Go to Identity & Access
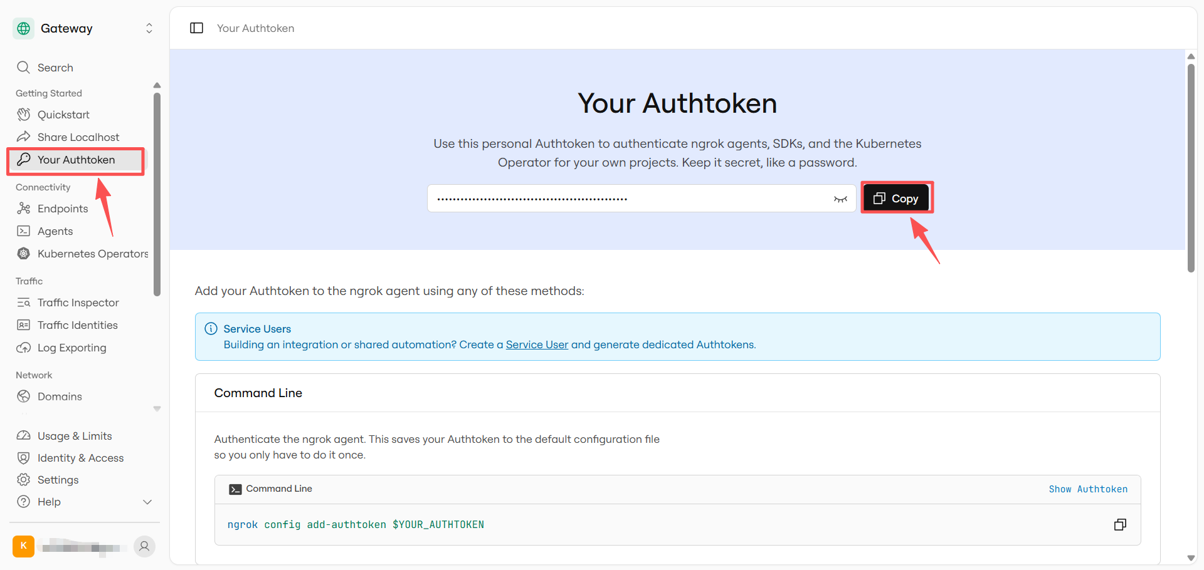 pyautogui.click(x=81, y=458)
